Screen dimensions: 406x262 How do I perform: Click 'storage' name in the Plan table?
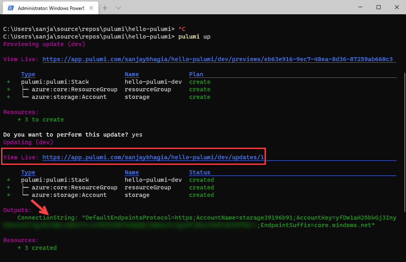(x=137, y=97)
